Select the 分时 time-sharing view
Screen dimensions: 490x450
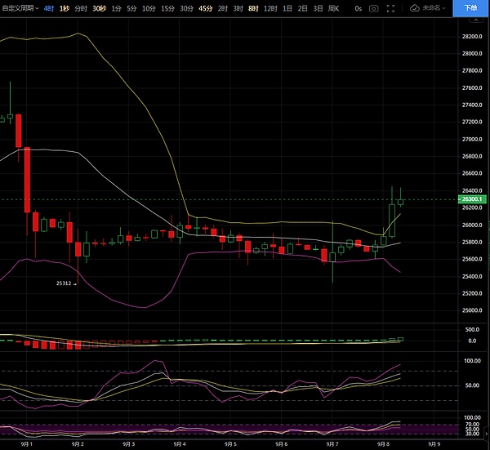point(81,8)
